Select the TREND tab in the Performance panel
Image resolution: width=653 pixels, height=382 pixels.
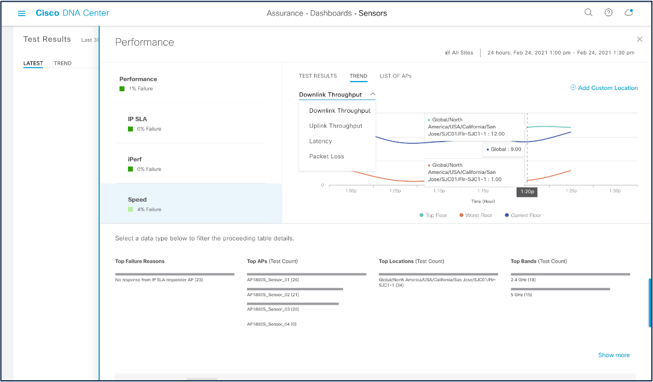coord(358,76)
